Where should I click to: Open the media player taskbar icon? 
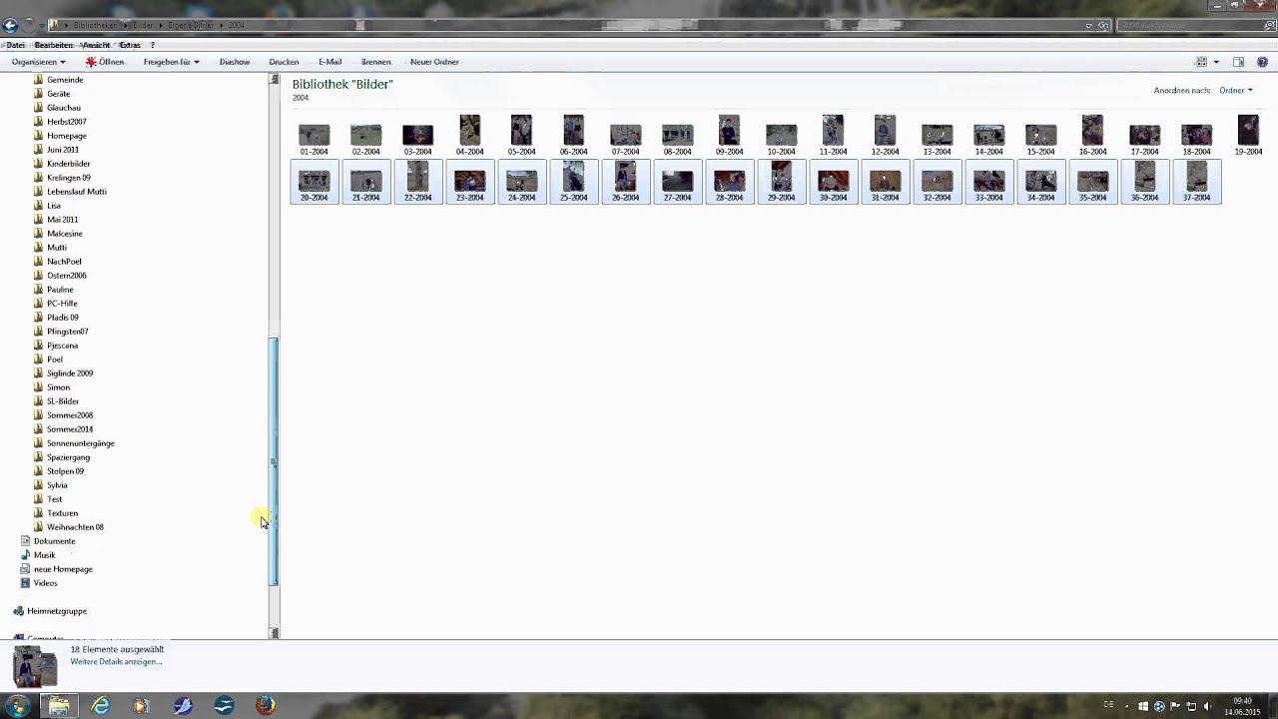pyautogui.click(x=141, y=706)
